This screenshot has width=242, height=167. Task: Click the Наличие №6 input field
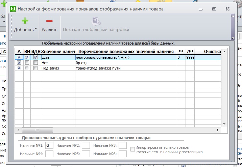point(123,154)
